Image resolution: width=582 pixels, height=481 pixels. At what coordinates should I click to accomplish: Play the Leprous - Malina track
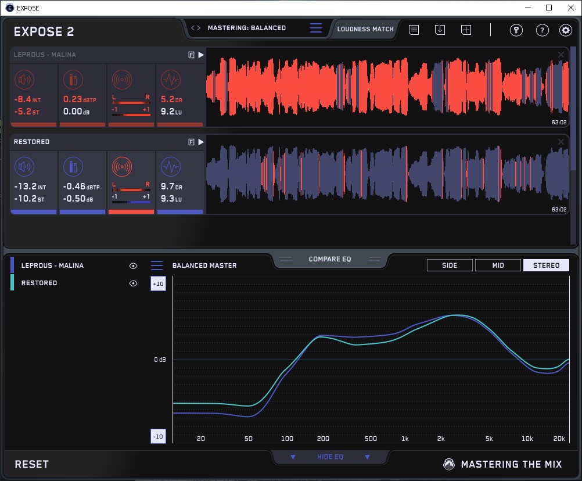point(201,55)
